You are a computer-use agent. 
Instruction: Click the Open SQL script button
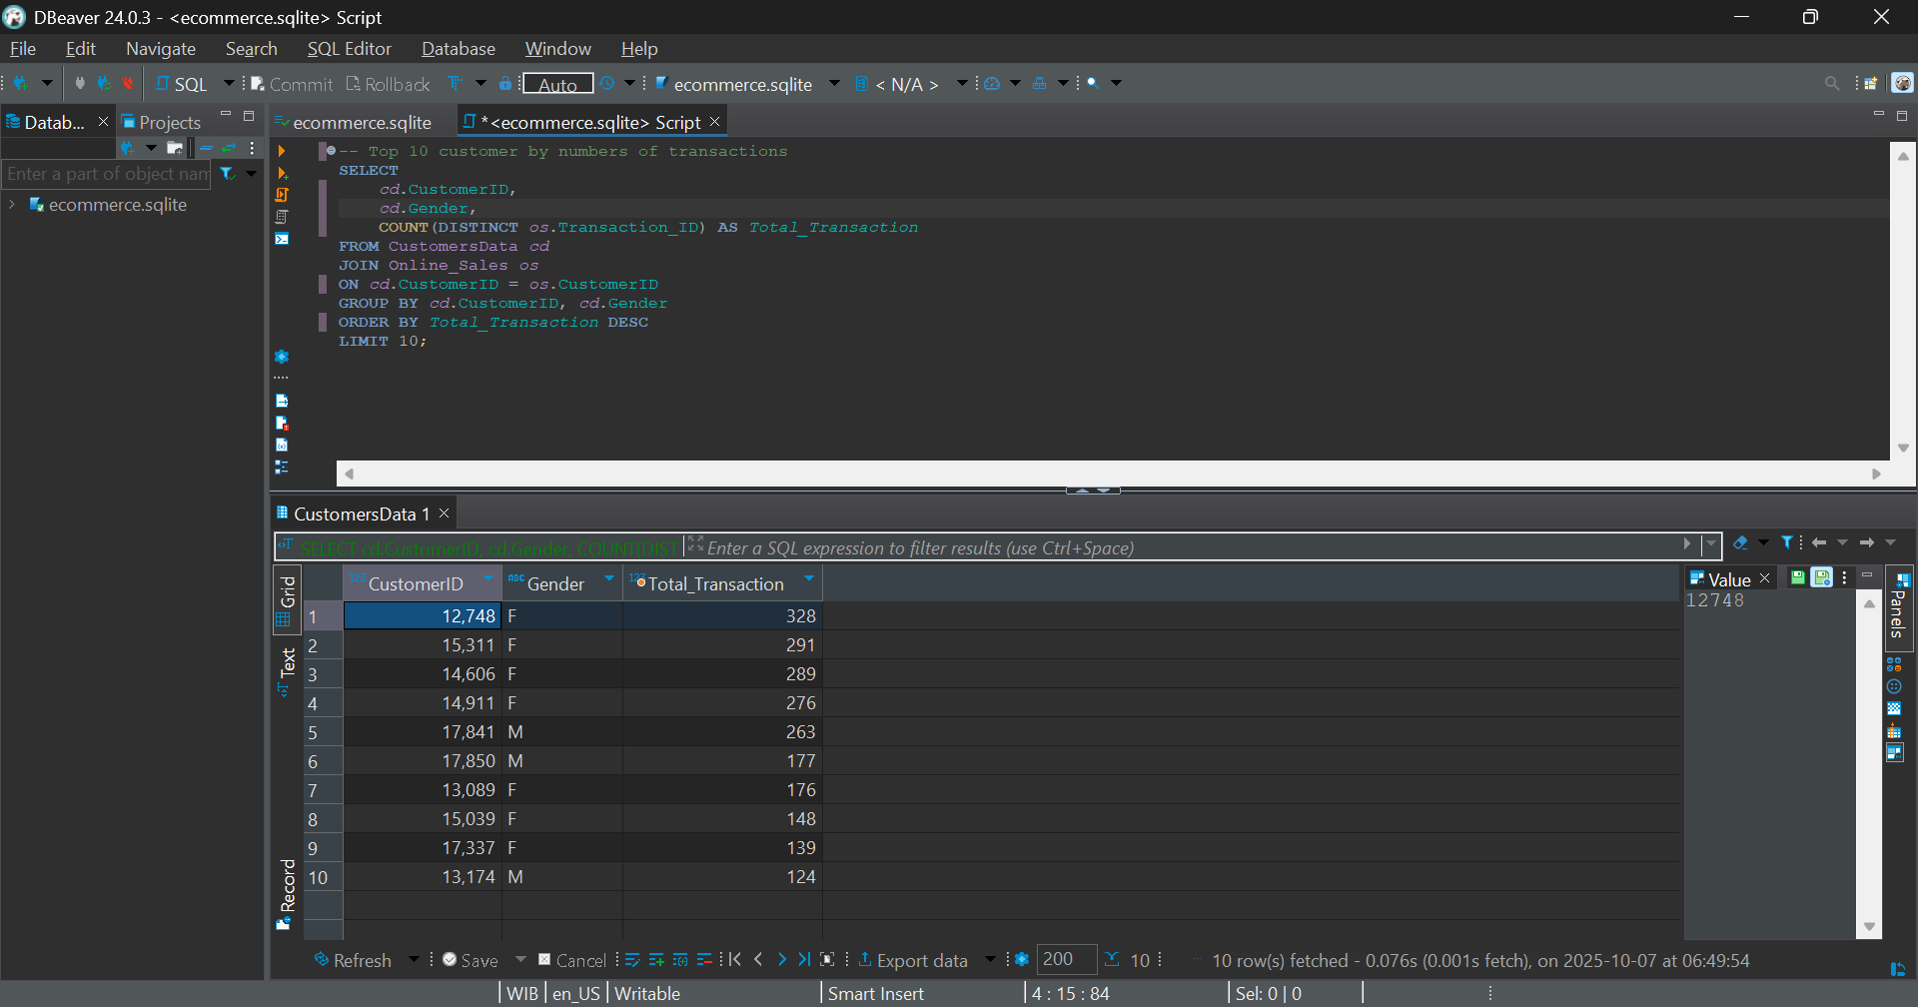click(x=182, y=85)
